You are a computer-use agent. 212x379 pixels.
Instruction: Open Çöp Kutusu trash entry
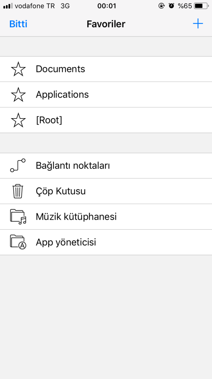click(61, 191)
